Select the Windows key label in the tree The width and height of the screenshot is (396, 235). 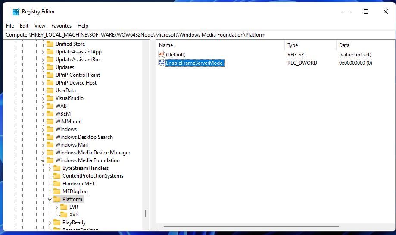[66, 129]
